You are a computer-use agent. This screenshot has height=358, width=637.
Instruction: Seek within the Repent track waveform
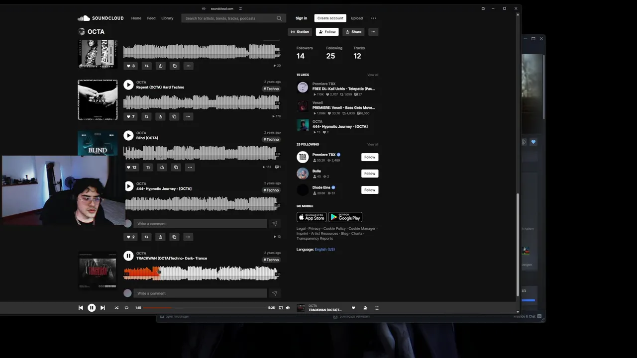tap(201, 102)
